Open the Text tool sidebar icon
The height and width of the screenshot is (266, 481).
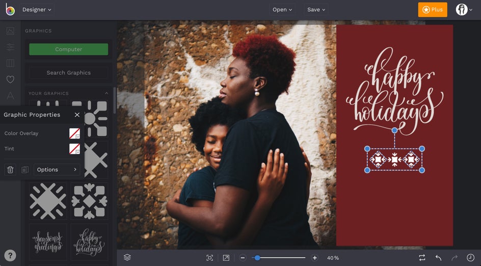[10, 96]
